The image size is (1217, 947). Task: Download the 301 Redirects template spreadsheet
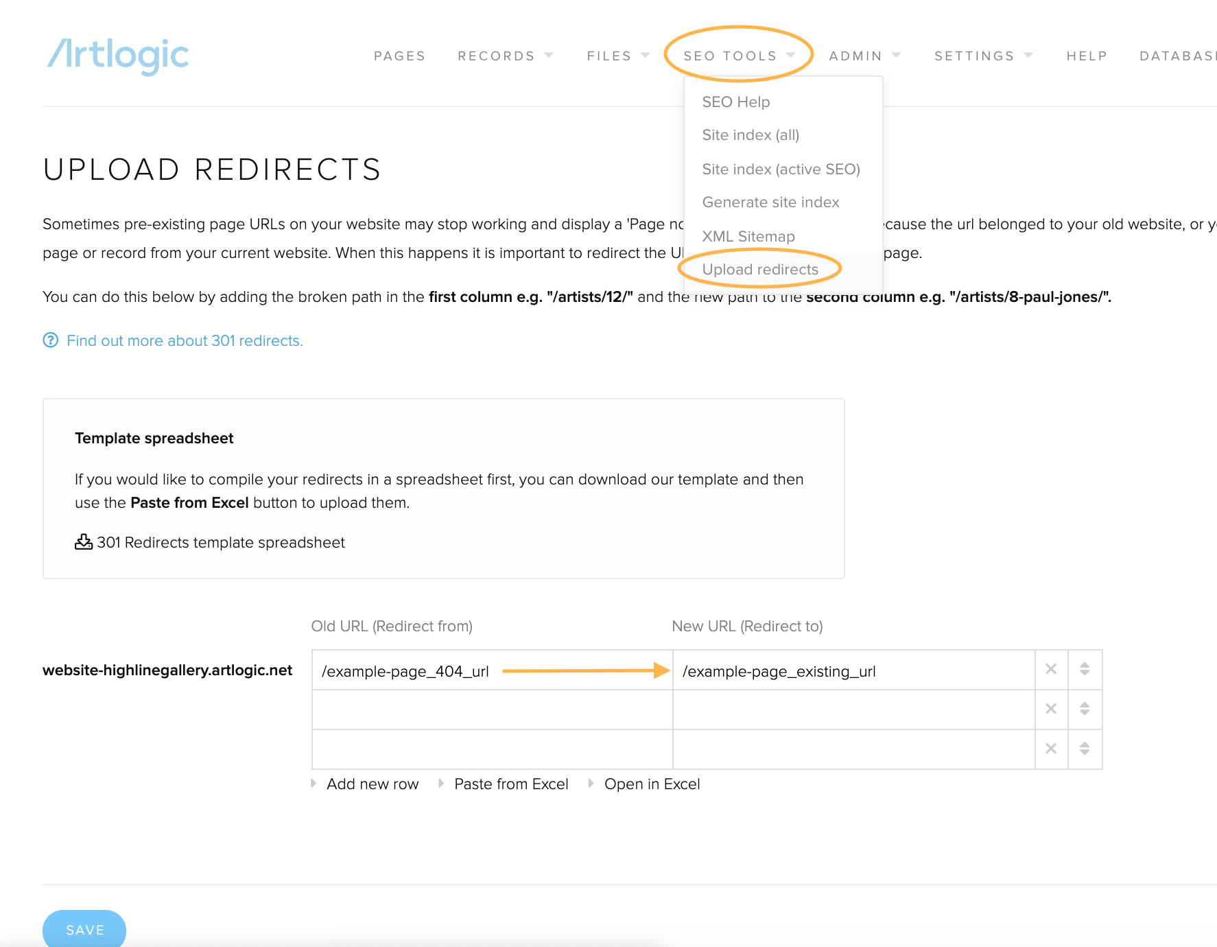tap(220, 543)
